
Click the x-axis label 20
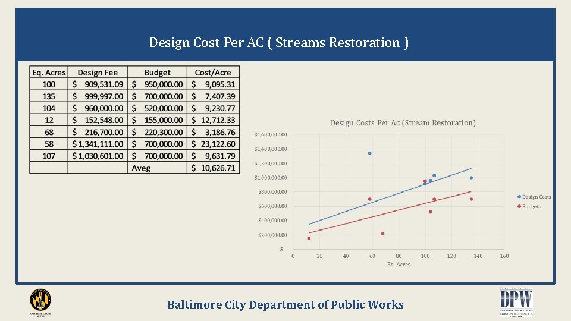[319, 256]
